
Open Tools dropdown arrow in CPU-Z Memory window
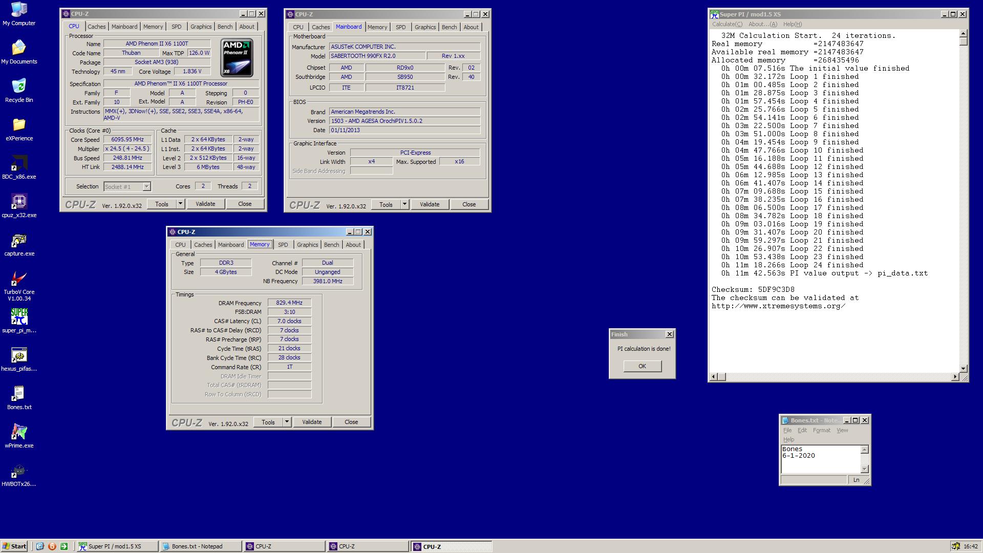click(x=287, y=422)
